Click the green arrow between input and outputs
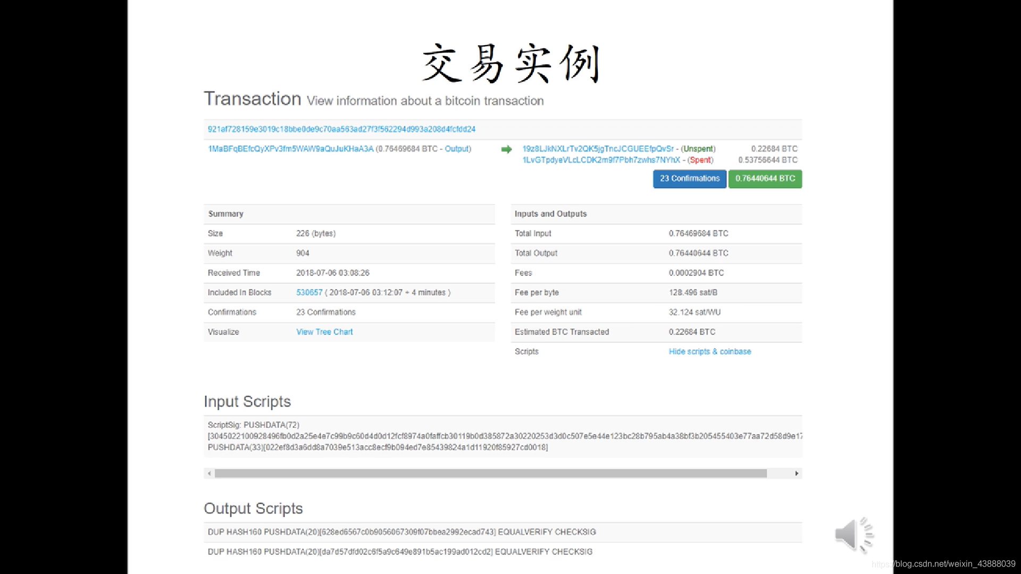 click(x=506, y=149)
